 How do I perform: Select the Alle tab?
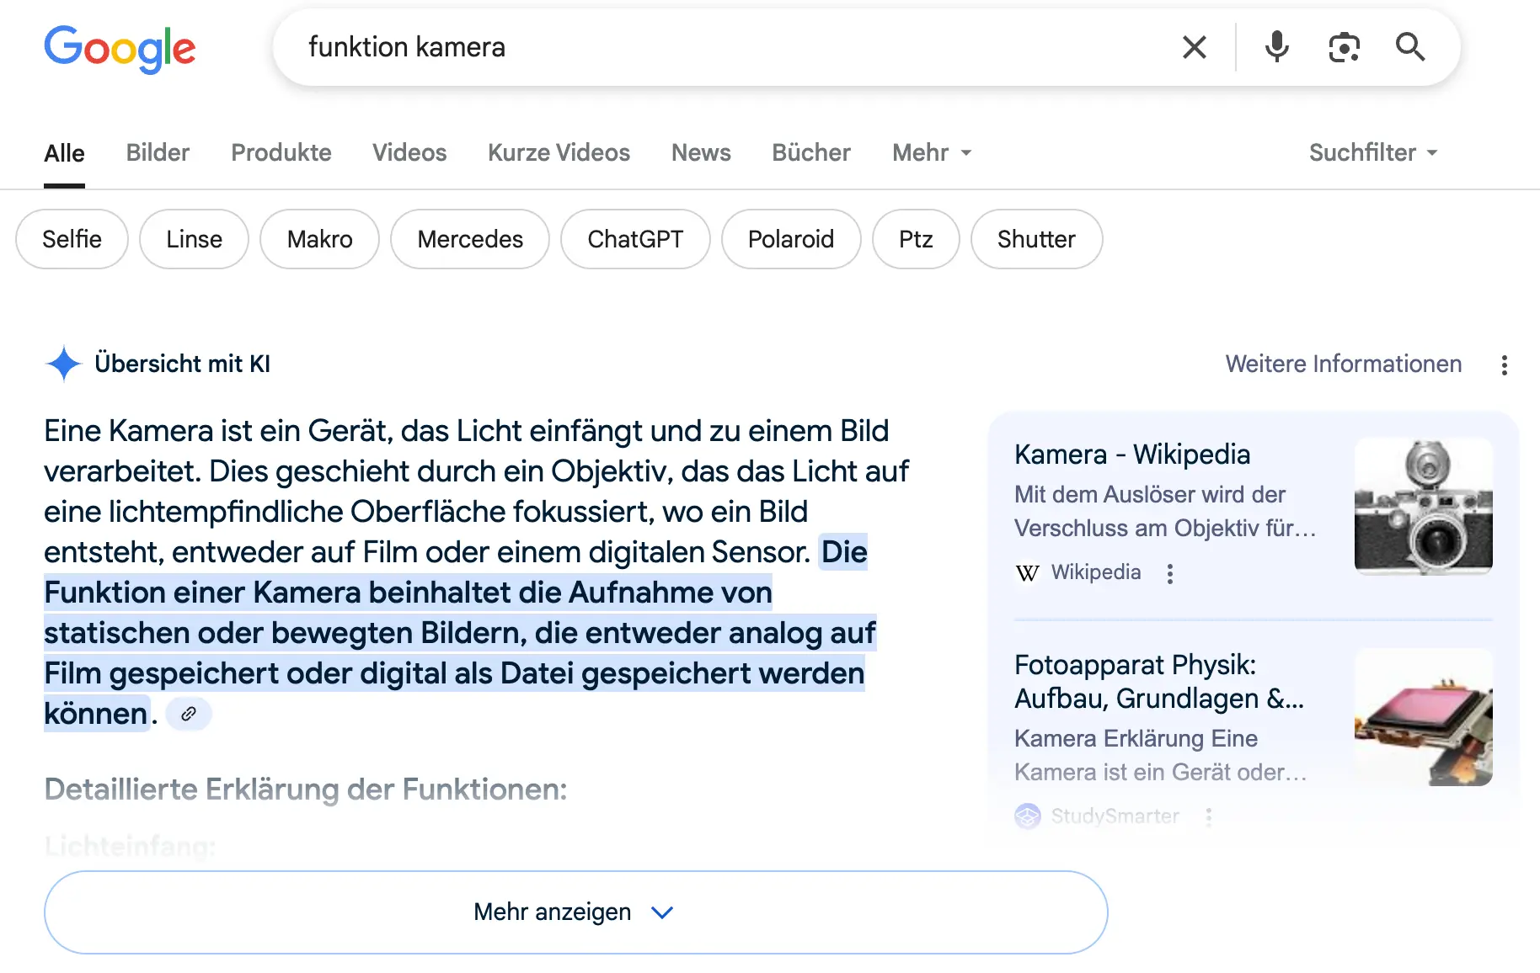(64, 153)
